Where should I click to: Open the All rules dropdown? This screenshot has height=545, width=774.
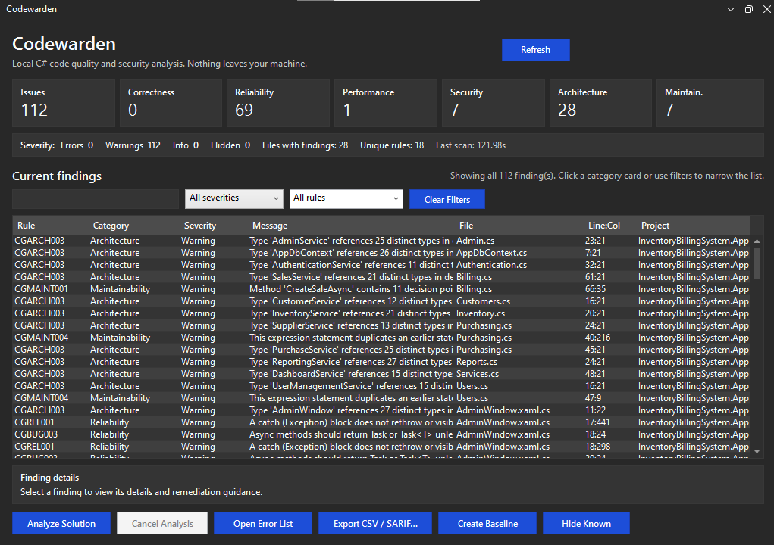click(346, 198)
